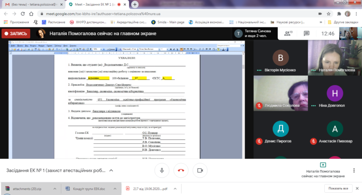The image size is (362, 195).
Task: Expand meeting details chevron next to Засідання ЕК
Action: pos(111,171)
